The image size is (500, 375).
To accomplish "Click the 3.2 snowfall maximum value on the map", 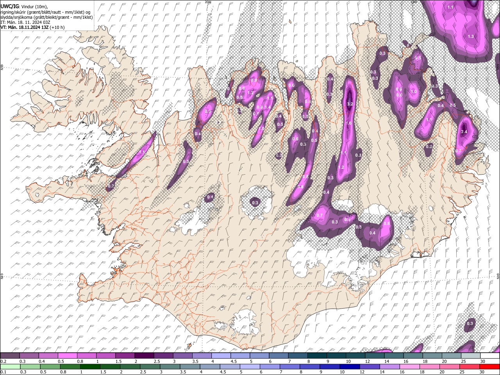I will pos(350,104).
